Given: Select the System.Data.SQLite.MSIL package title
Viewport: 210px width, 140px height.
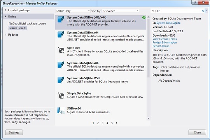Looking at the screenshot, I should [84, 78].
